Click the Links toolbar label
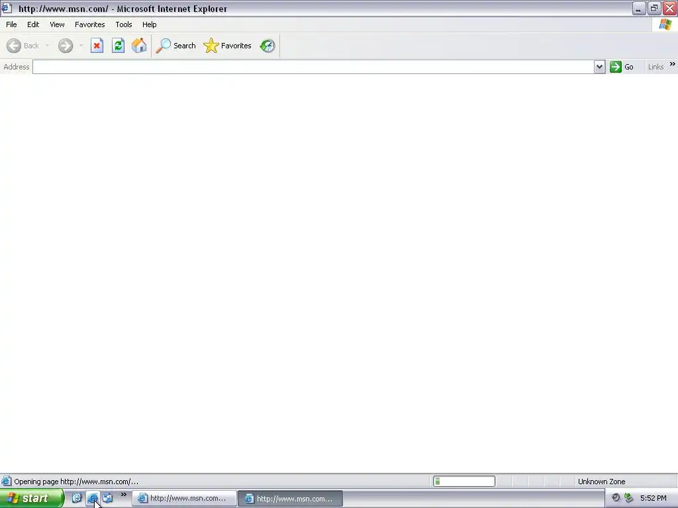678x508 pixels. point(655,67)
